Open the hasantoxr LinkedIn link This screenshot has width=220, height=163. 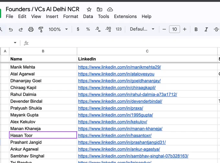[x=115, y=136]
